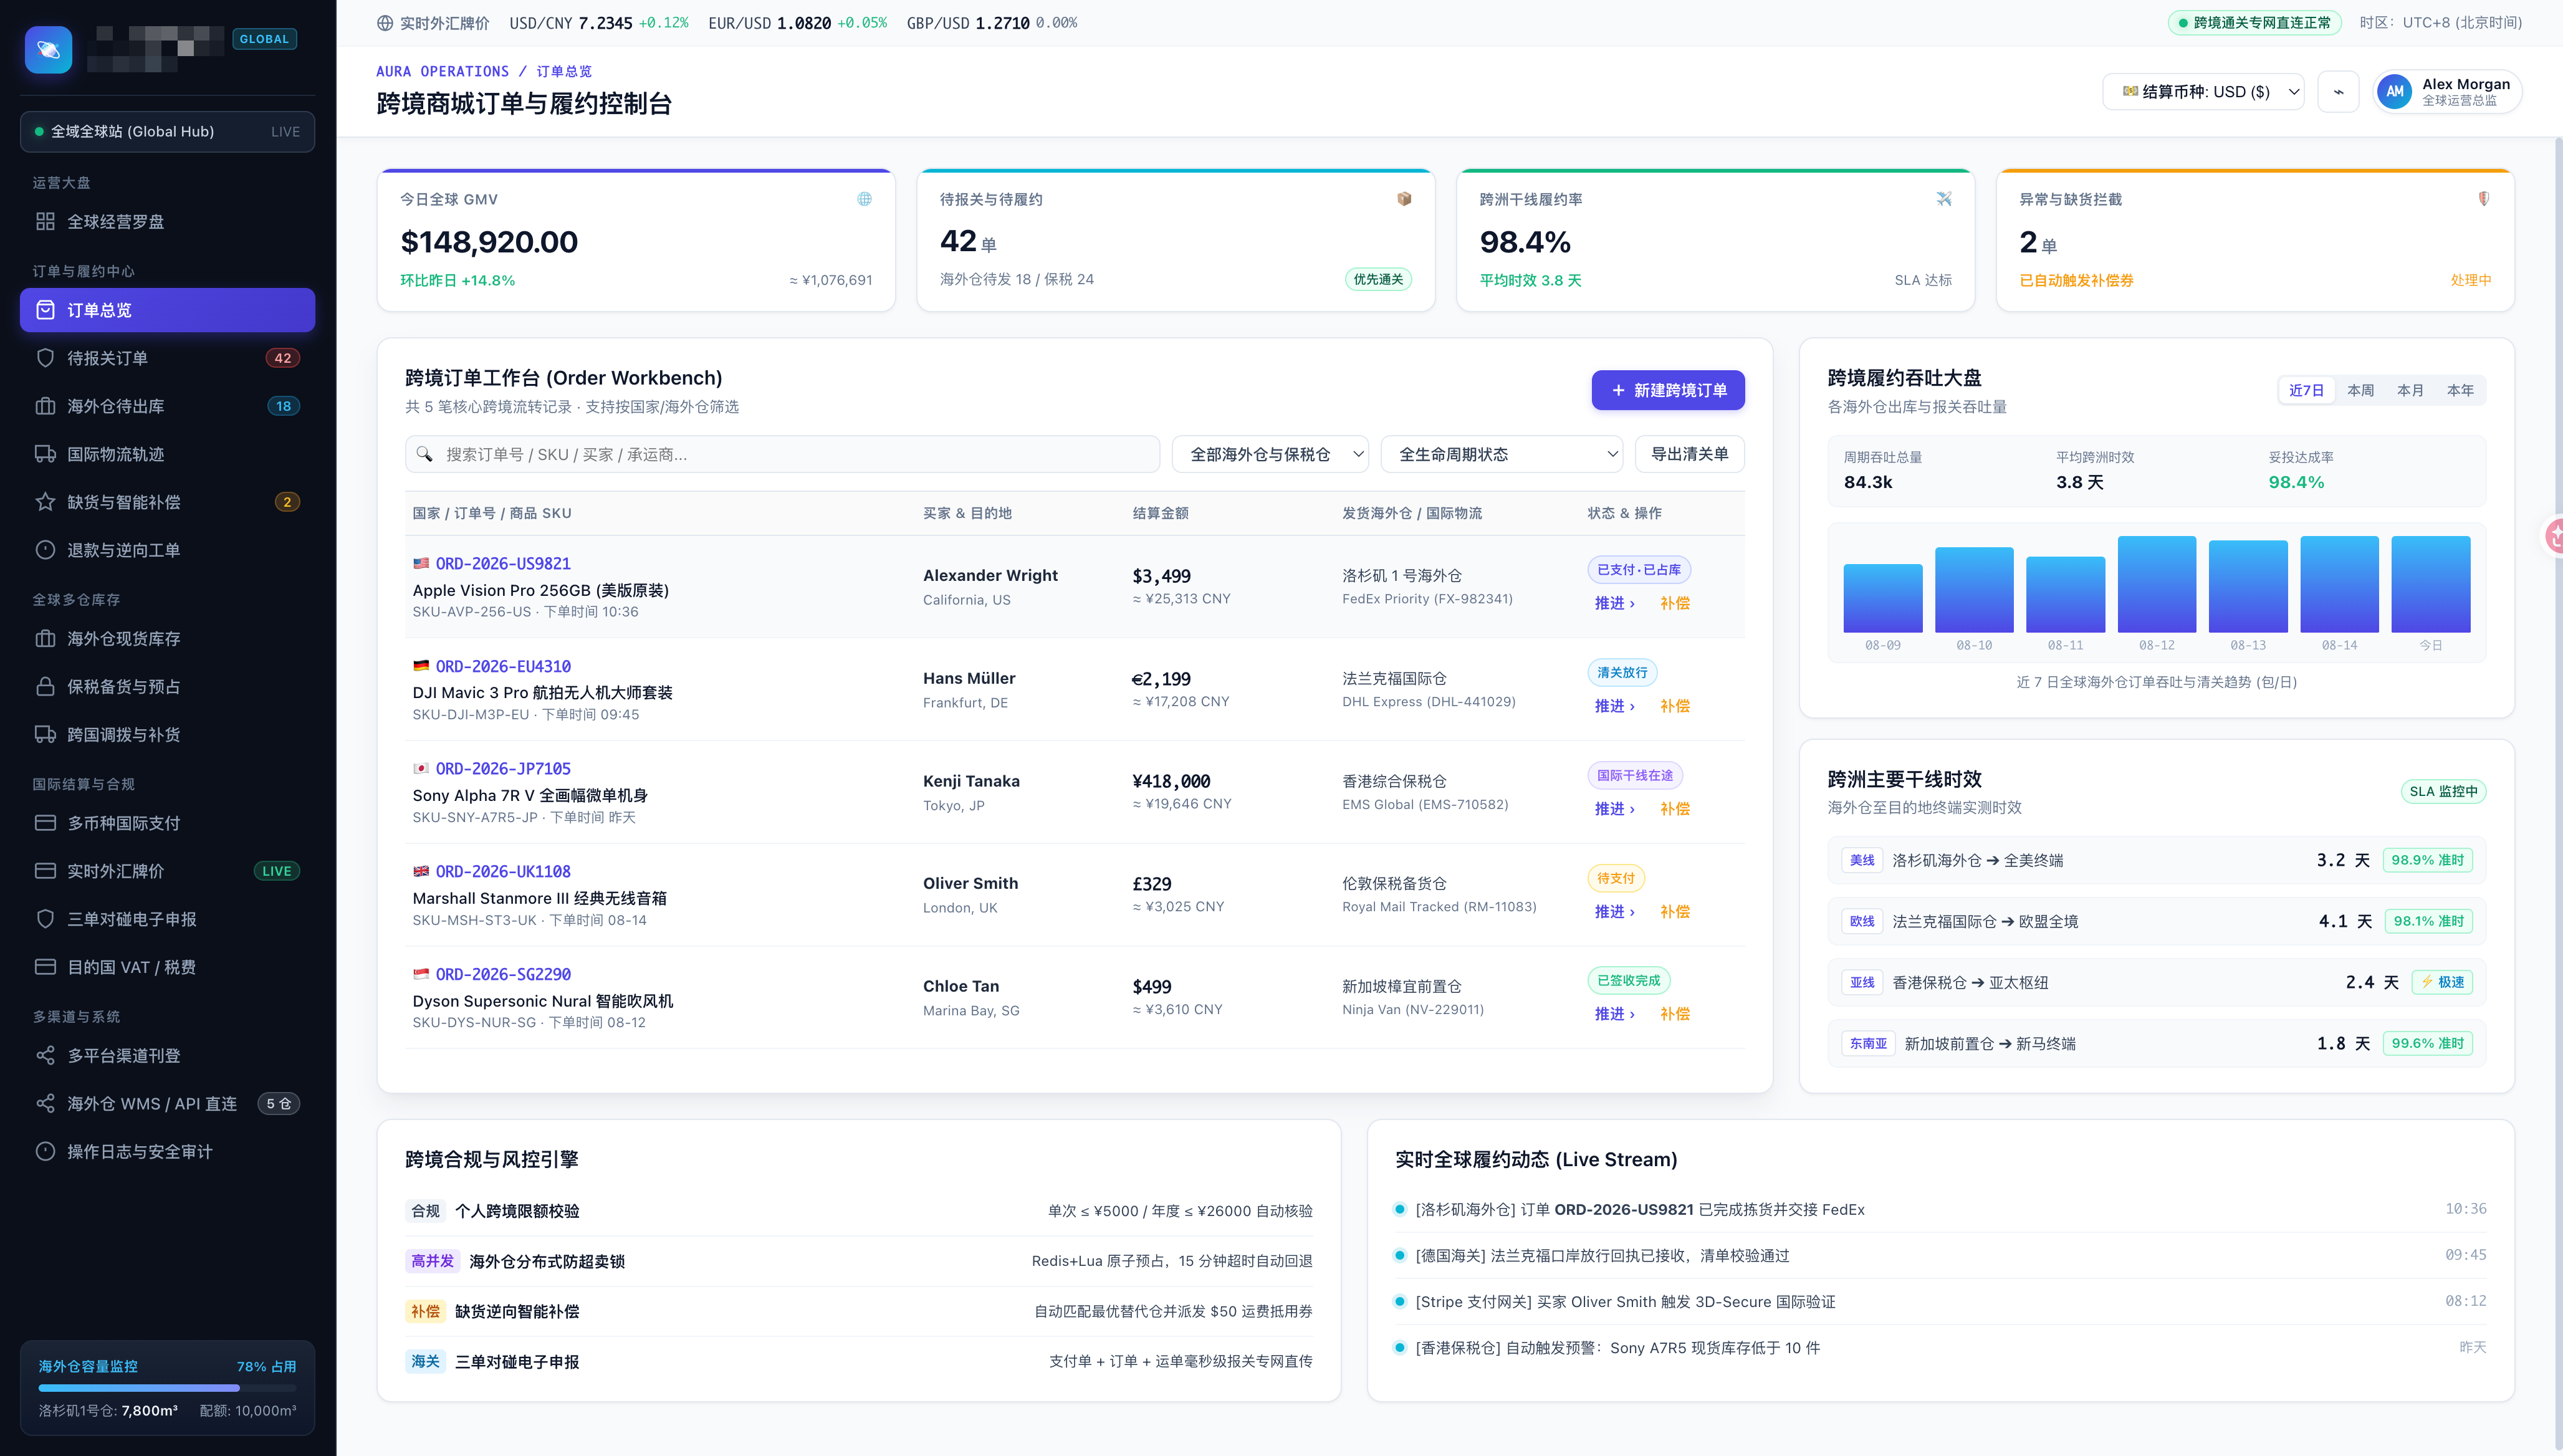
Task: Click the 退款与逆向工单 clock icon
Action: click(45, 550)
